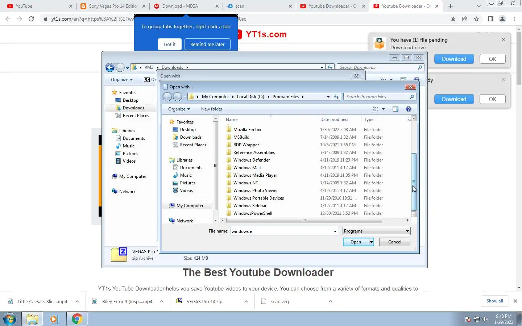
Task: Bookmark this page with the star icon
Action: (476, 19)
